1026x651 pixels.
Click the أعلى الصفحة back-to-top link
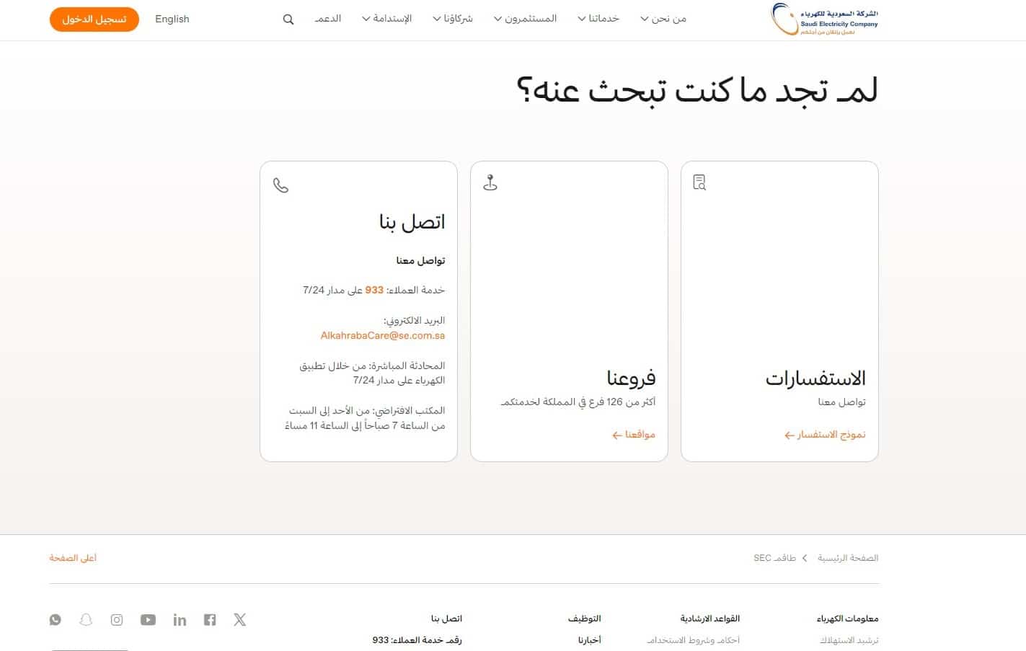[x=73, y=558]
